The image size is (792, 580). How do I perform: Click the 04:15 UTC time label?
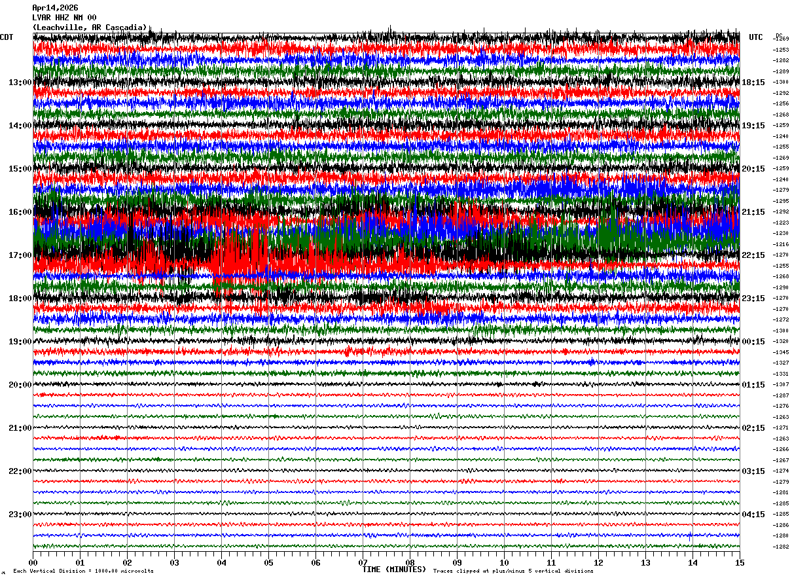point(753,514)
